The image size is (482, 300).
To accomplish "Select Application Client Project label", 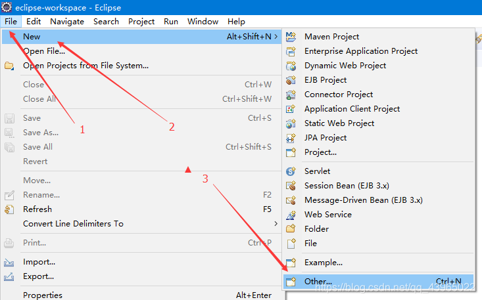I will tap(352, 108).
